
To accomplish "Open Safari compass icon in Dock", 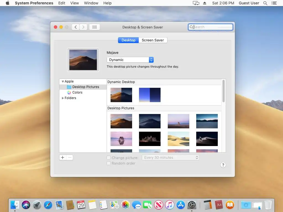I will [x=48, y=205].
